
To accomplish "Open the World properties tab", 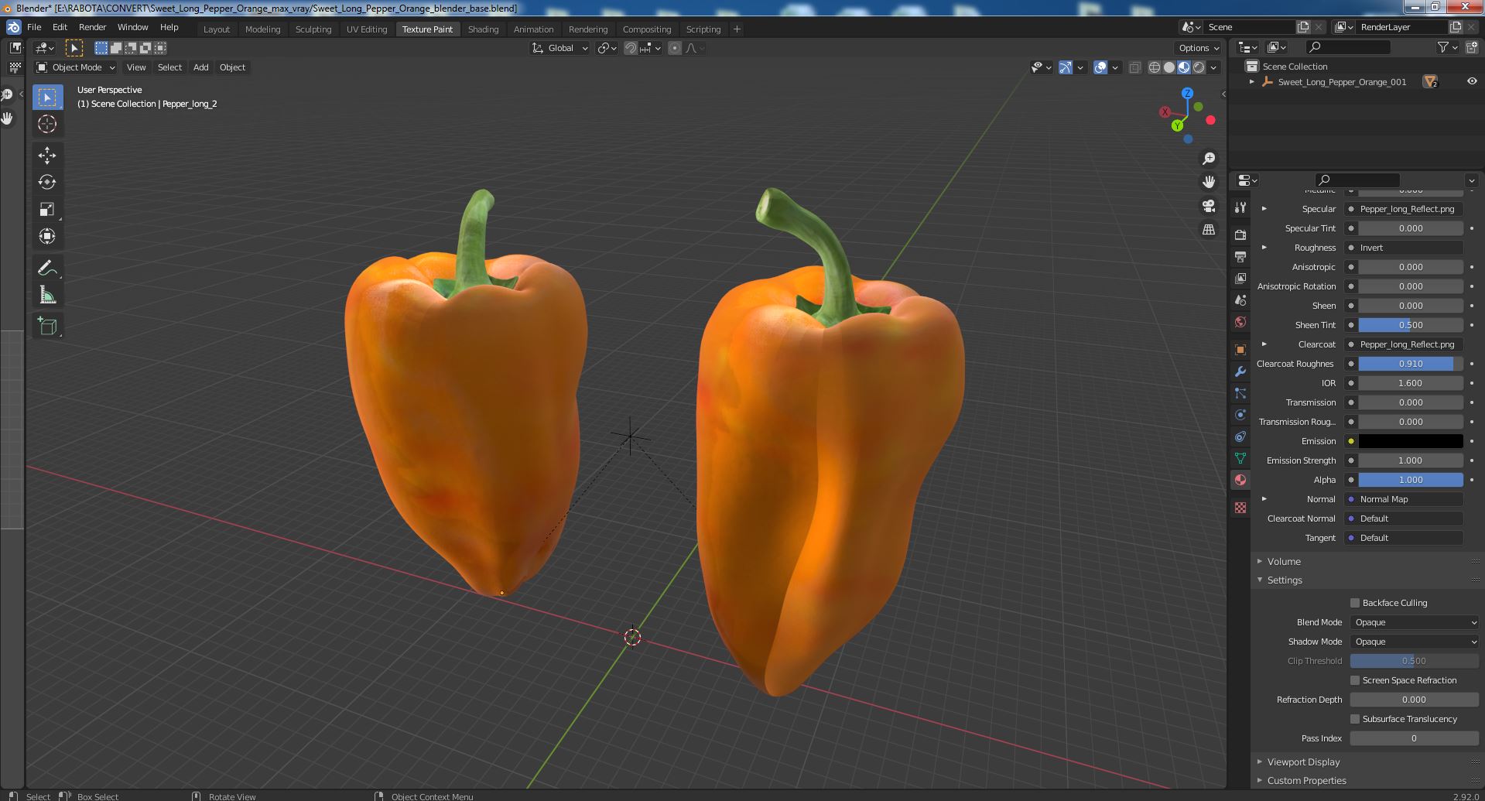I will pyautogui.click(x=1240, y=322).
